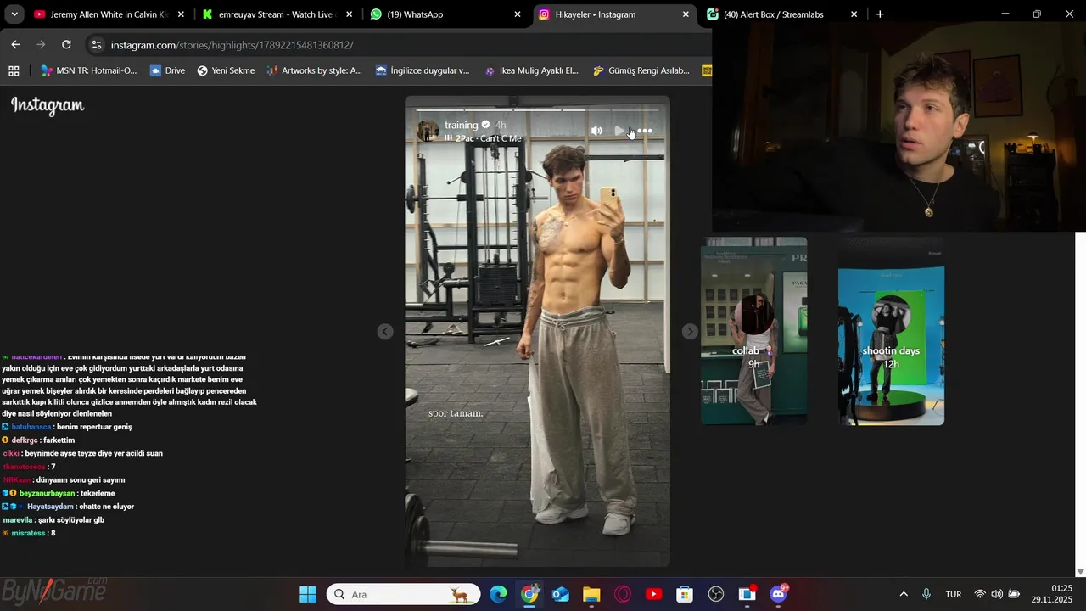Click chat username batuhansca
Image resolution: width=1086 pixels, height=611 pixels.
(x=31, y=427)
